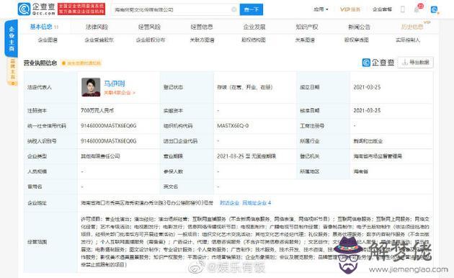This screenshot has width=454, height=278.
Task: Select the 所属地区 value 海南省
Action: [x=360, y=171]
